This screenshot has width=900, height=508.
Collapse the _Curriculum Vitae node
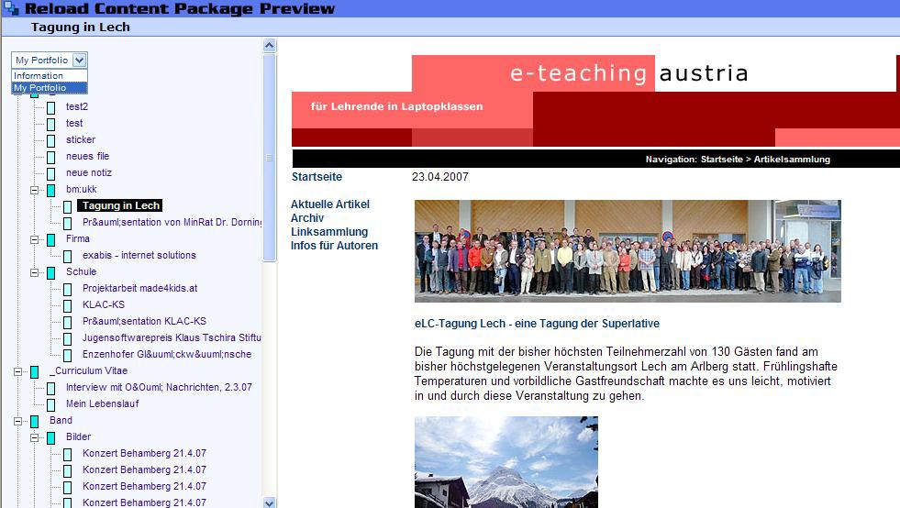coord(18,371)
